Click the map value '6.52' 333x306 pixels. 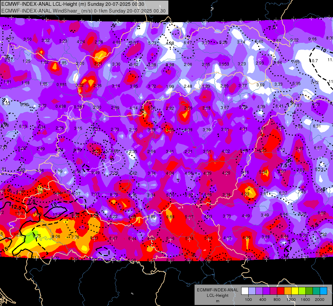[x=322, y=213]
